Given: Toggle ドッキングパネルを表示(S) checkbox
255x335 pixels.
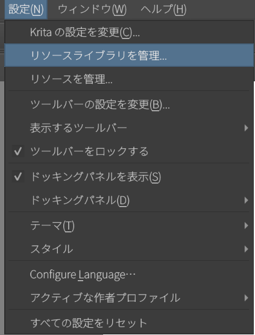Looking at the screenshot, I should [129, 177].
